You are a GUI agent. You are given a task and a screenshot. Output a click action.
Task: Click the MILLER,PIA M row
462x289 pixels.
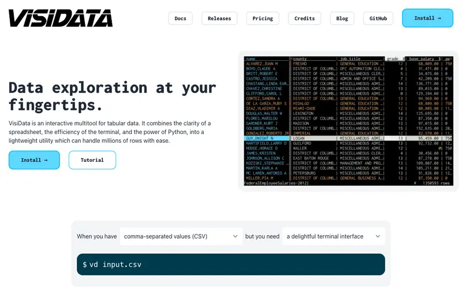pyautogui.click(x=349, y=178)
